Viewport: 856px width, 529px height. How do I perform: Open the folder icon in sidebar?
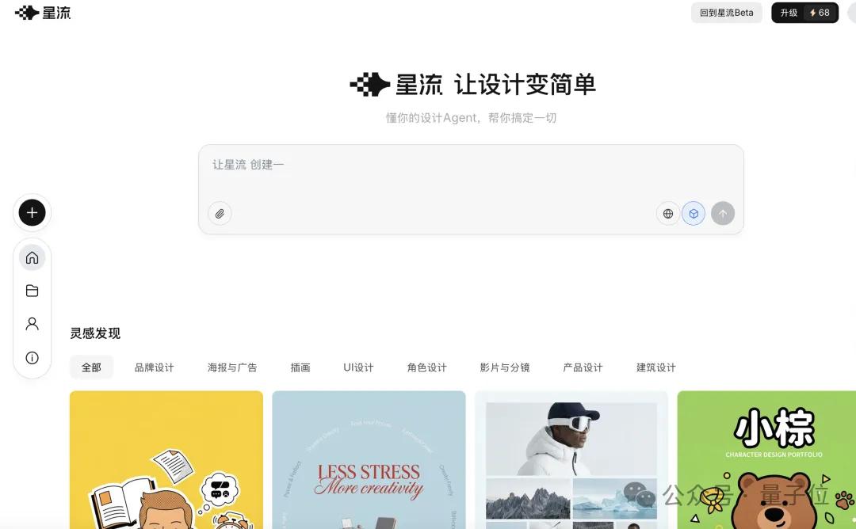click(32, 291)
